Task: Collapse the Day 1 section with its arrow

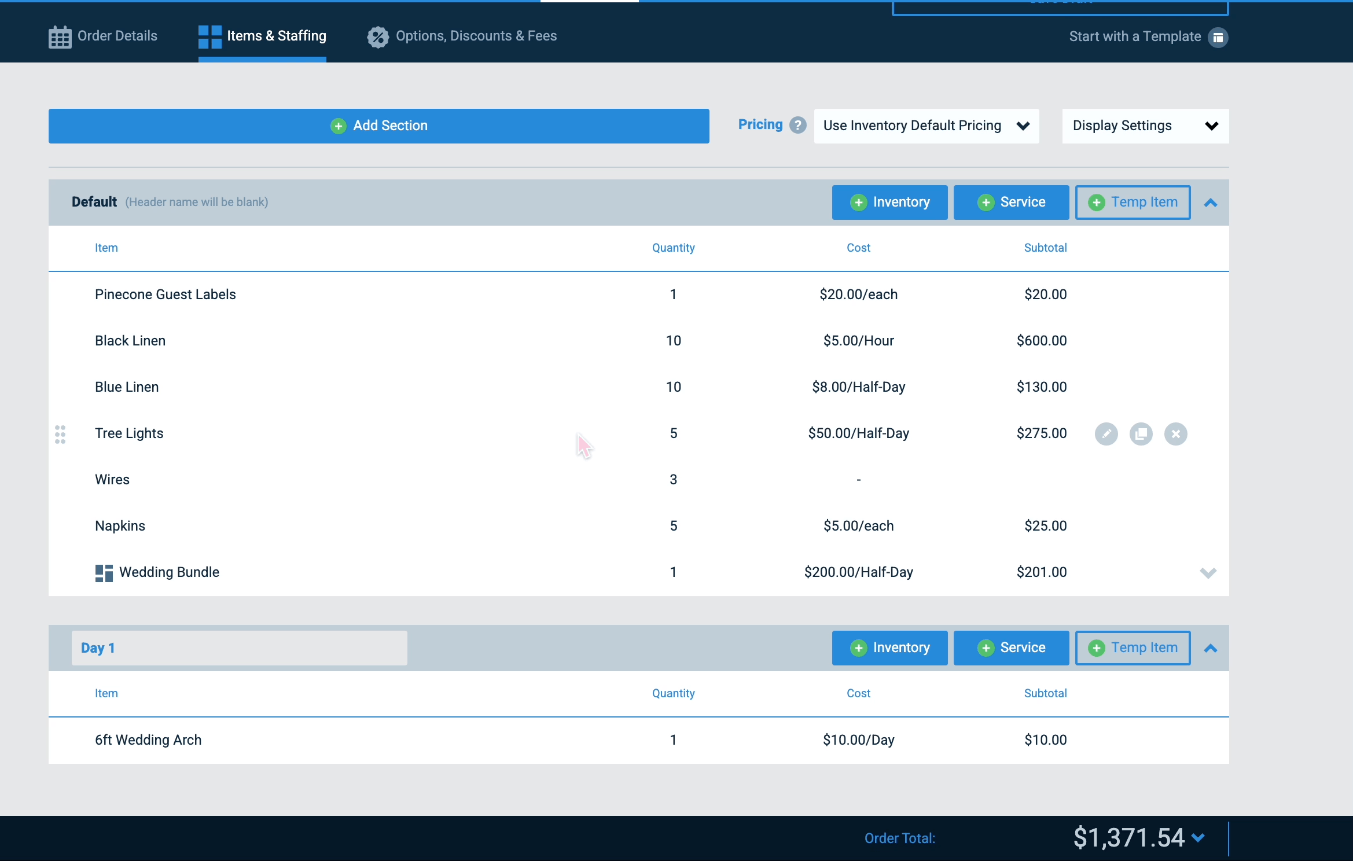Action: (x=1210, y=648)
